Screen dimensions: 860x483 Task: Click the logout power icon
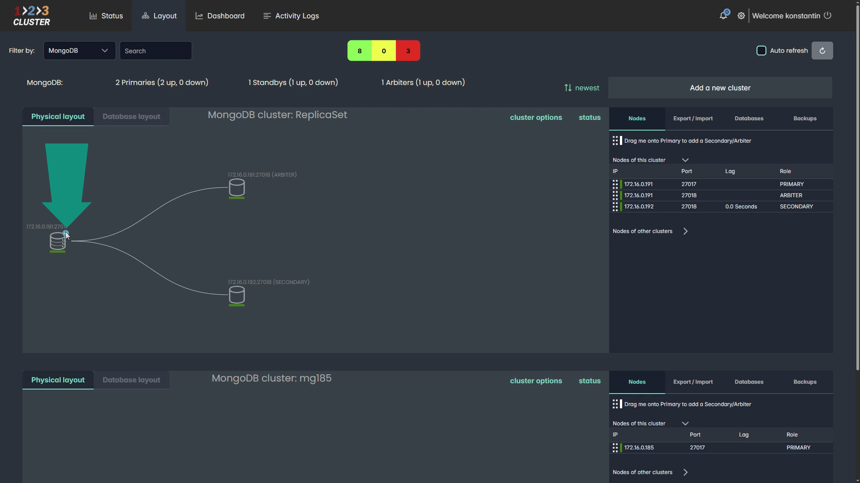(x=828, y=15)
